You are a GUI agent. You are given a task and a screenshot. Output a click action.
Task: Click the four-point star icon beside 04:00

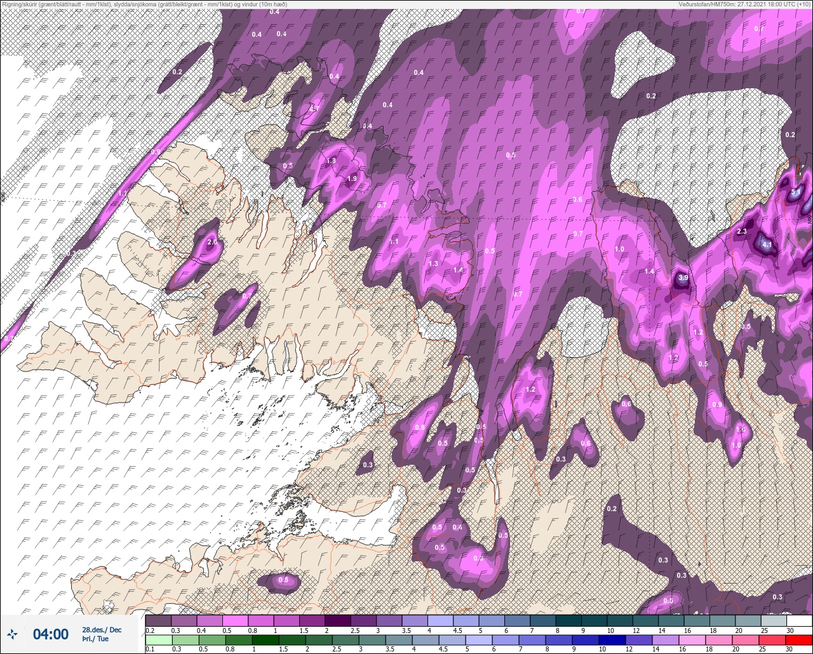pyautogui.click(x=12, y=634)
